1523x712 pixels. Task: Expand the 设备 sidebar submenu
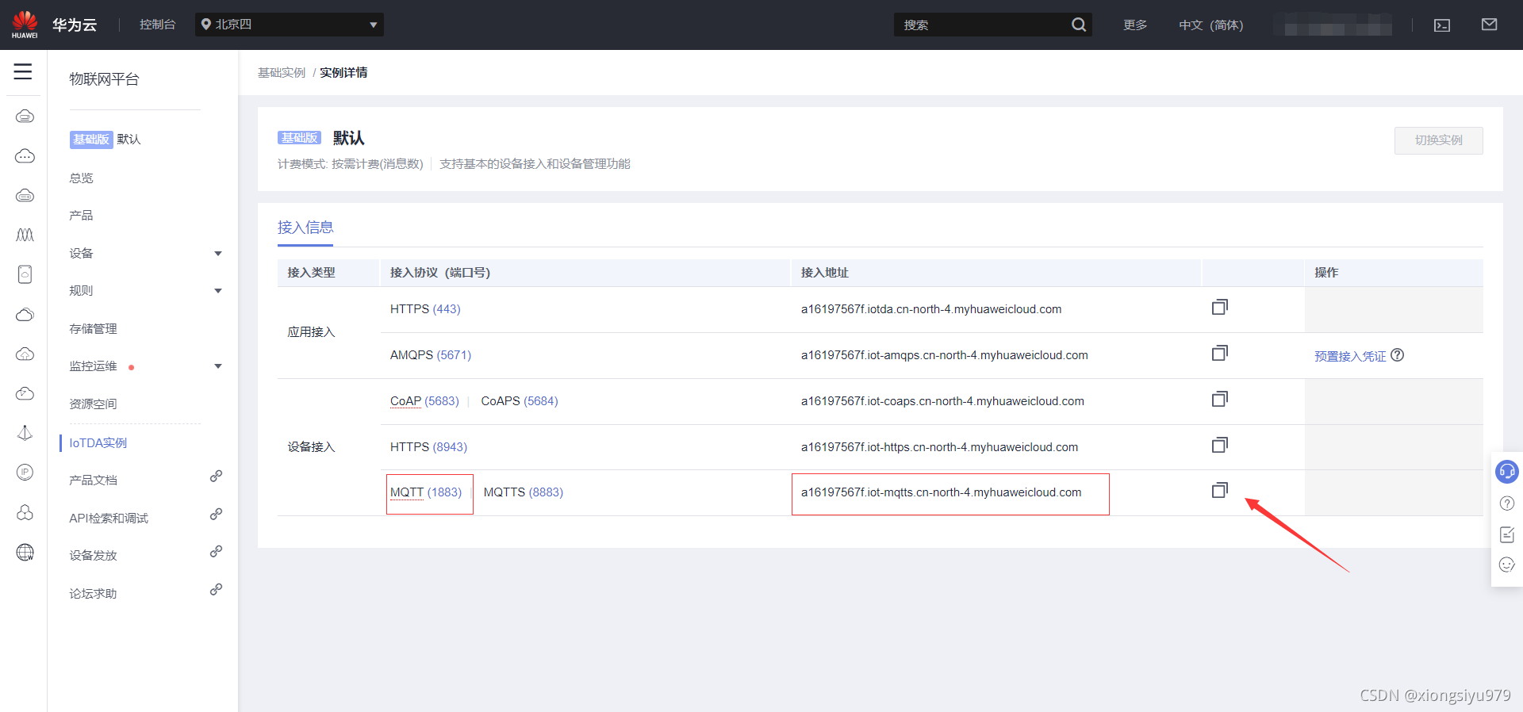point(218,254)
